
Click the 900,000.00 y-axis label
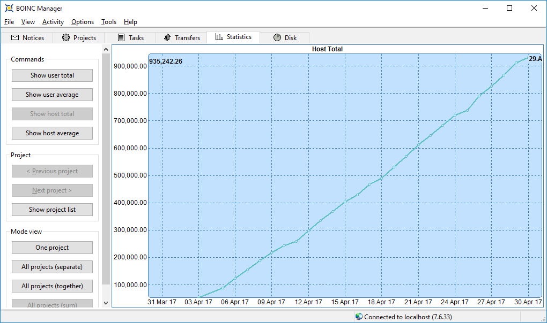pyautogui.click(x=130, y=66)
